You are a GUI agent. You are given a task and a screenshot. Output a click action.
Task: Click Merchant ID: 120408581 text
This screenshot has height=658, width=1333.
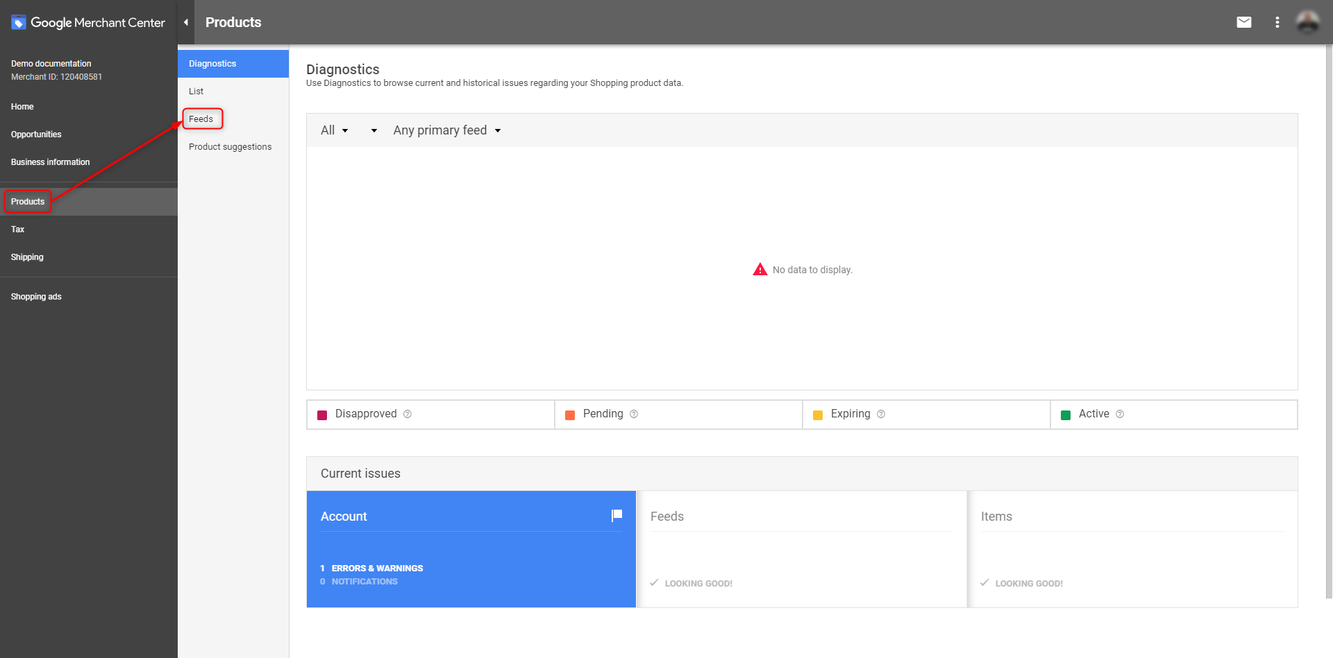pos(56,77)
